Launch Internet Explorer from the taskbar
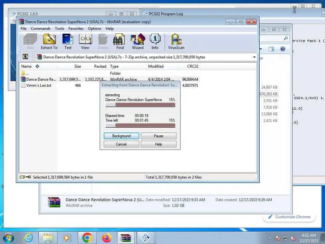 pos(28,238)
